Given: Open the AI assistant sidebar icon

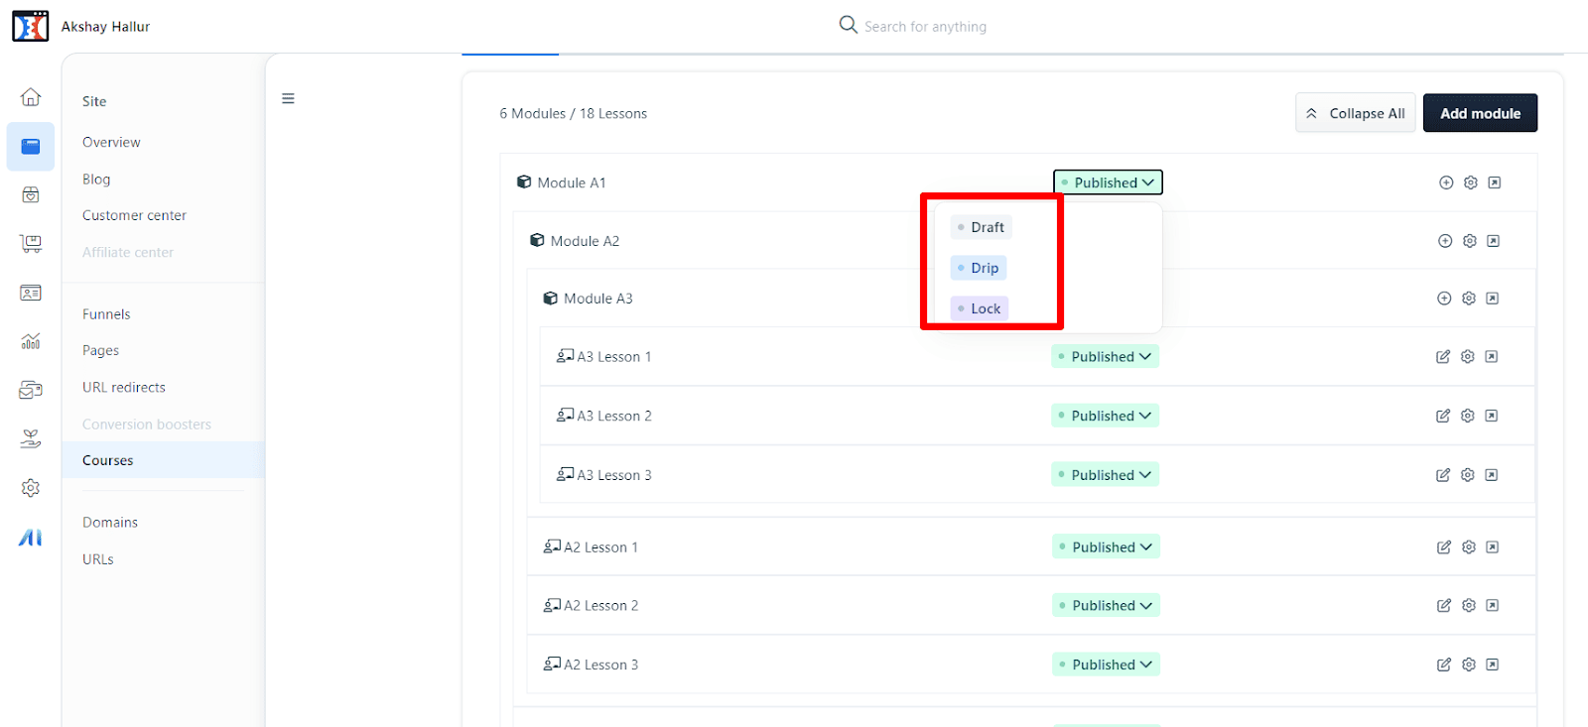Looking at the screenshot, I should pyautogui.click(x=31, y=538).
